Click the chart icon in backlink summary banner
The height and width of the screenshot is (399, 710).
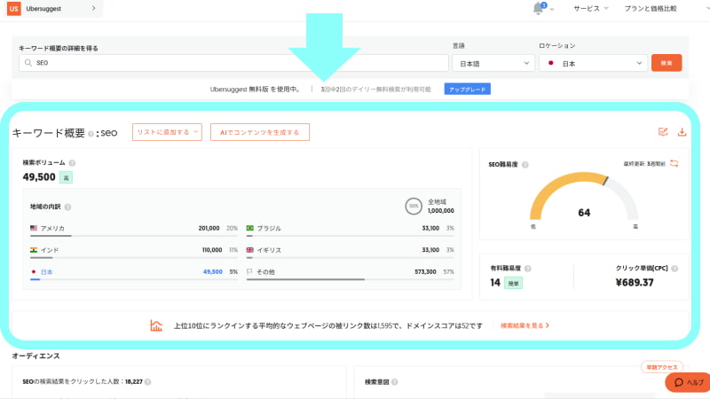(156, 325)
